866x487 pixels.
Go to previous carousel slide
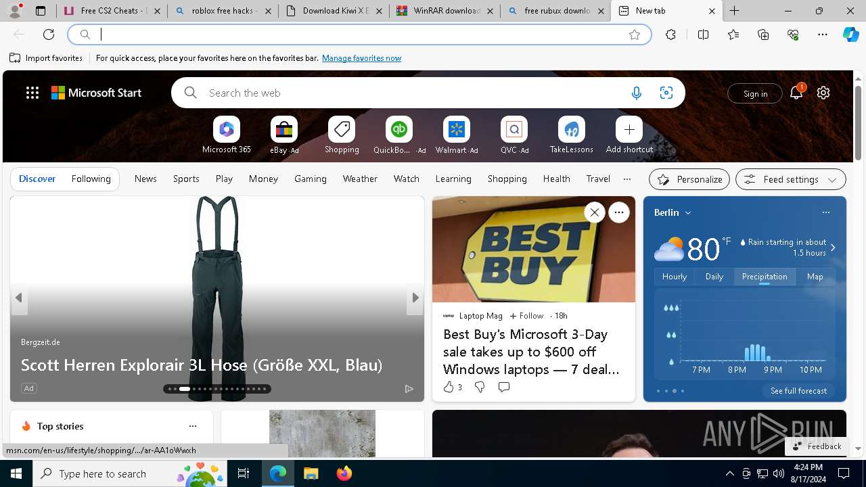point(19,298)
